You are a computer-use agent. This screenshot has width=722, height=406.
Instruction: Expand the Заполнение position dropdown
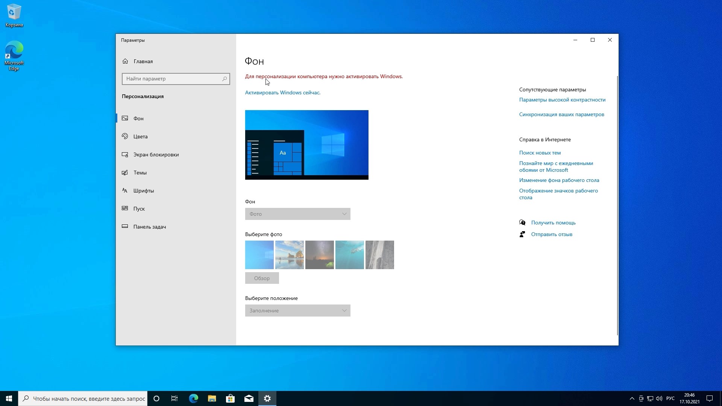click(297, 311)
